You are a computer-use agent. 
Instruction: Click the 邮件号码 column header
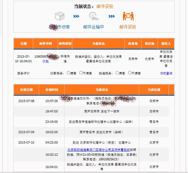45,44
